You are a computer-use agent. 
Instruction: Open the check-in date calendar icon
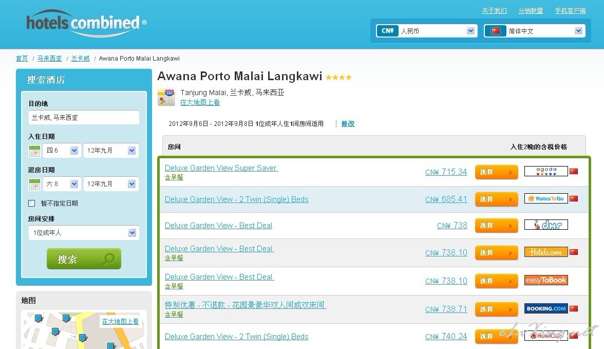pos(34,151)
